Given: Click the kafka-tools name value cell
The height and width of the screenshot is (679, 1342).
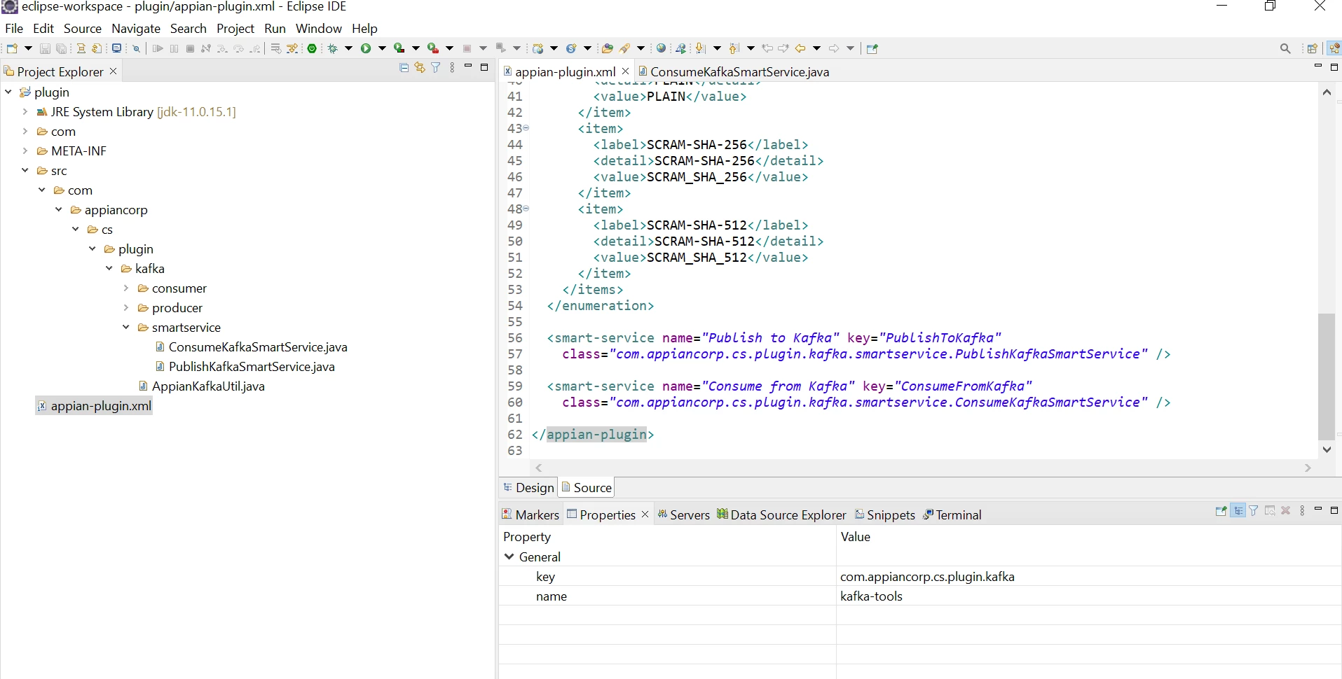Looking at the screenshot, I should point(1088,596).
